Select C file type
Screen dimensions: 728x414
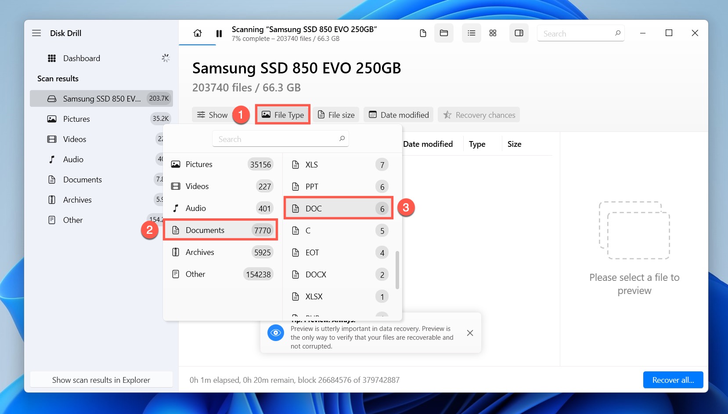coord(339,231)
